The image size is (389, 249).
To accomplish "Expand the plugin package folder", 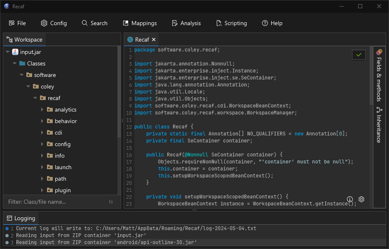I will pos(42,190).
